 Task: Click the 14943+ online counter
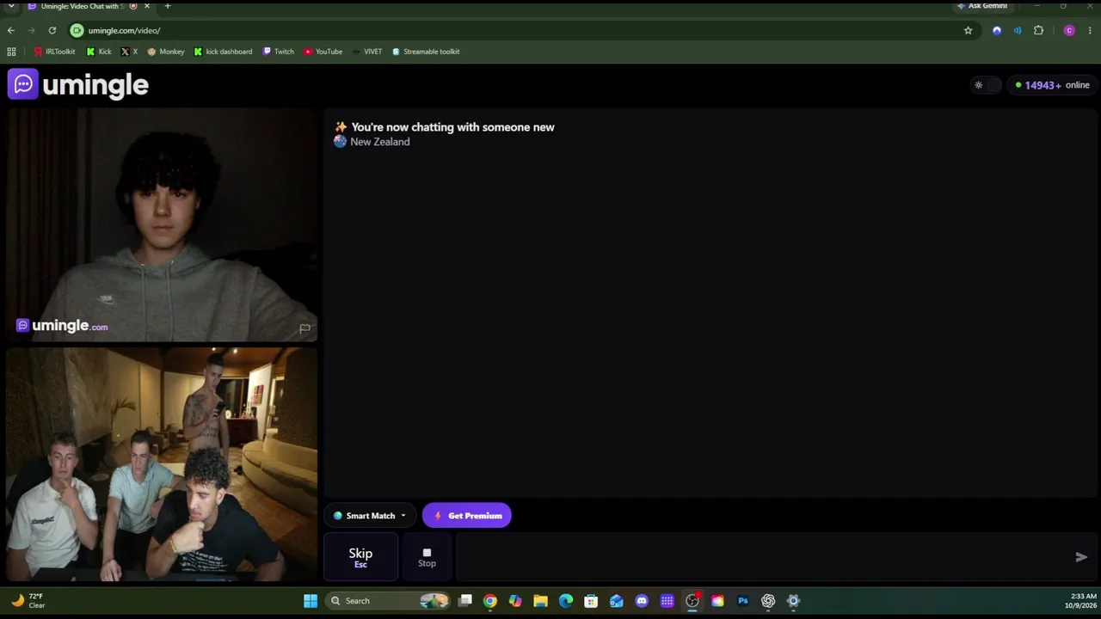(x=1052, y=85)
